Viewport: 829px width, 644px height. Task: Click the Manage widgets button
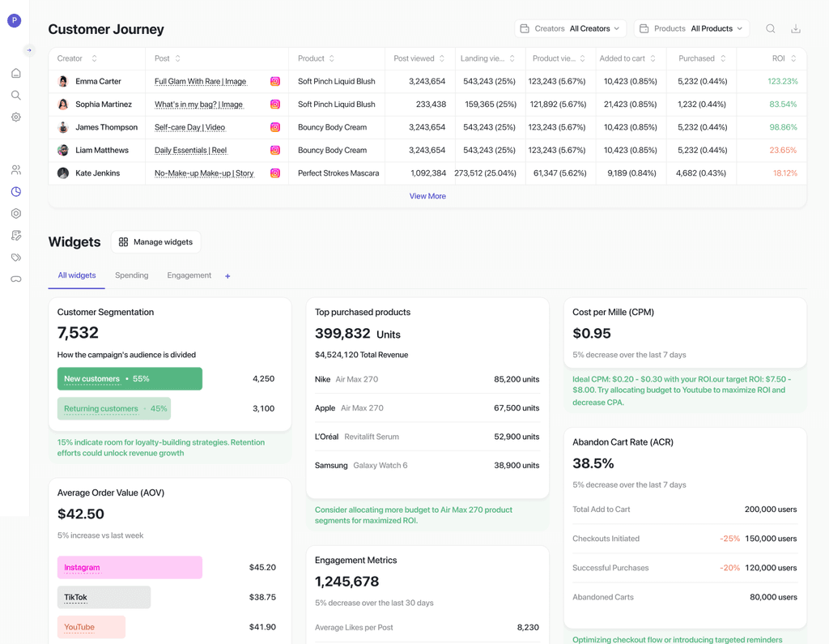coord(156,242)
